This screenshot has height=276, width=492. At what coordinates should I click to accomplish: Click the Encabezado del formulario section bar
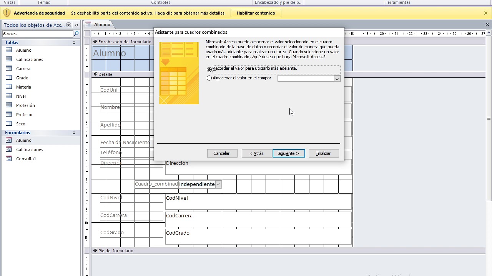pyautogui.click(x=123, y=42)
